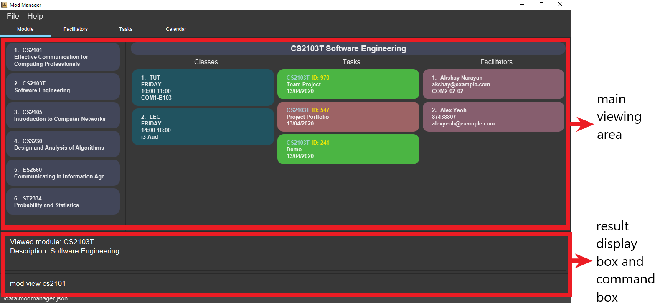Image resolution: width=655 pixels, height=303 pixels.
Task: Click the Mod Manager app icon in title bar
Action: pyautogui.click(x=4, y=5)
